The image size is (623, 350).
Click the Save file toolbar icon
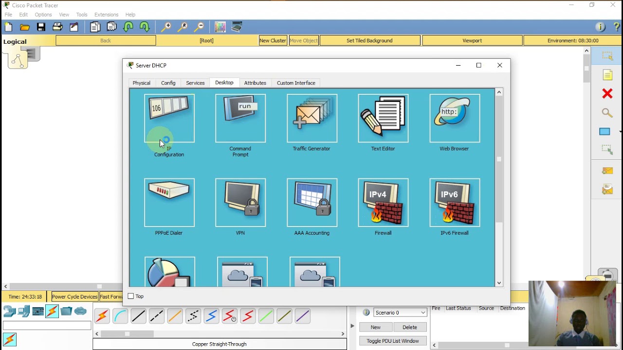[x=41, y=27]
